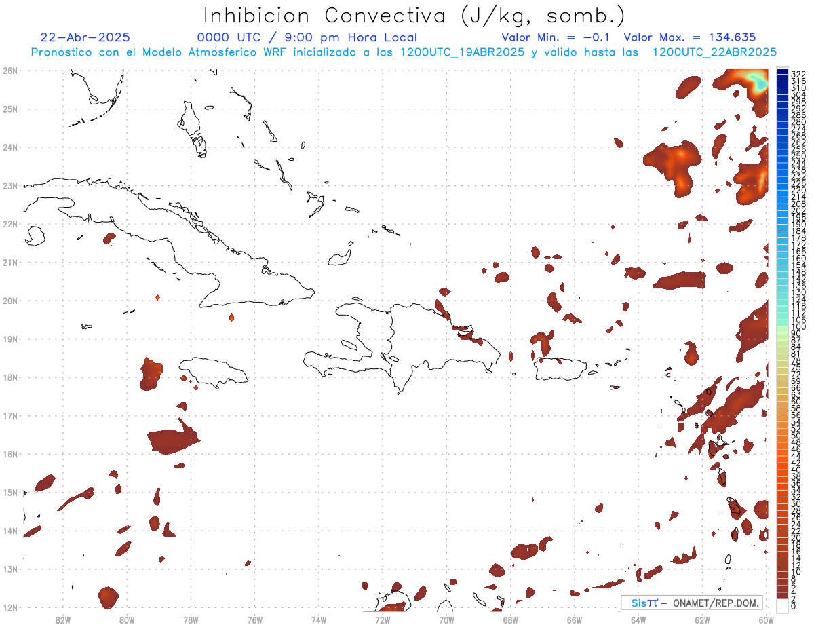Click the '82W' longitude label

coord(63,620)
